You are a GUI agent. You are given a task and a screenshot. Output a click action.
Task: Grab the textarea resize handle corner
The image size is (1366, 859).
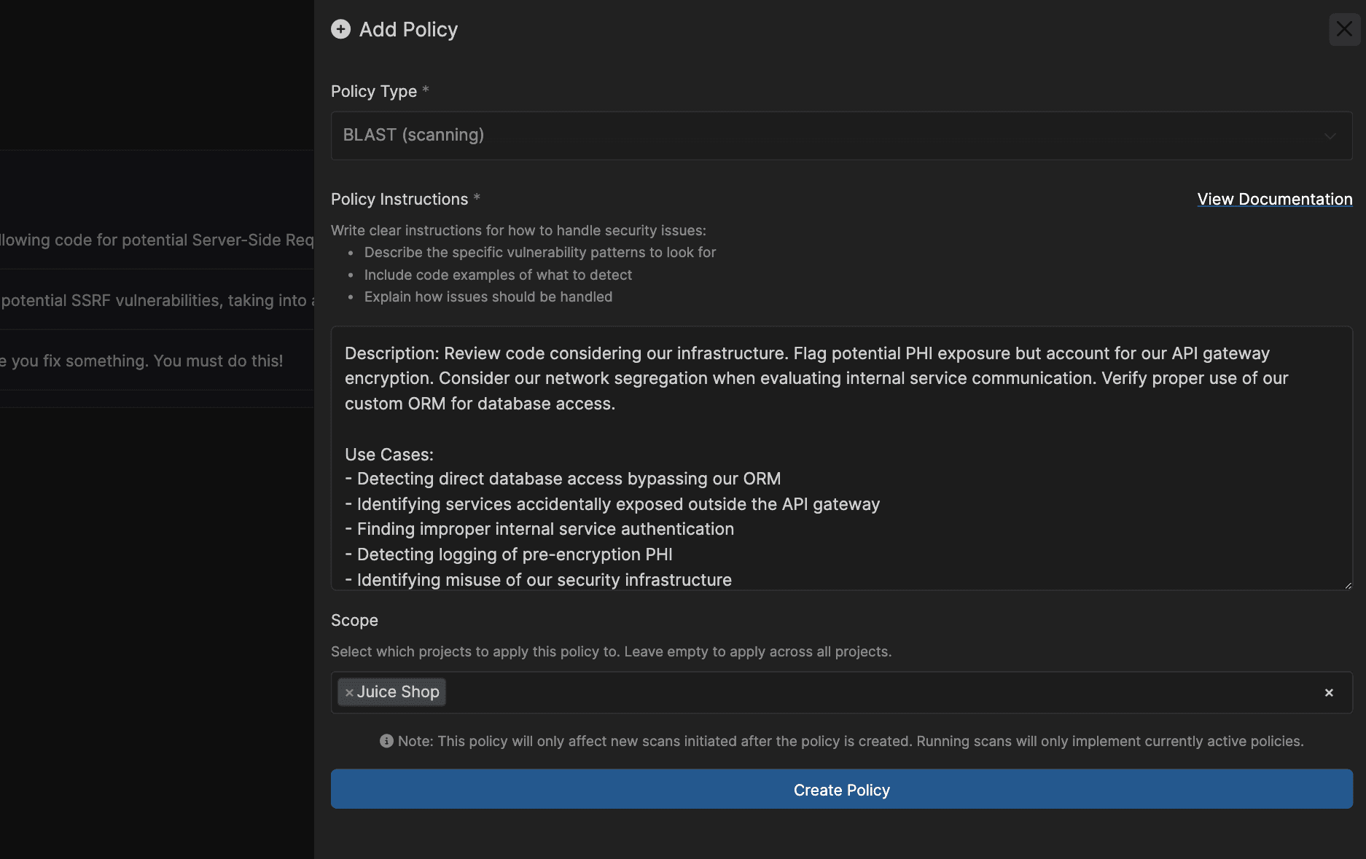tap(1347, 584)
